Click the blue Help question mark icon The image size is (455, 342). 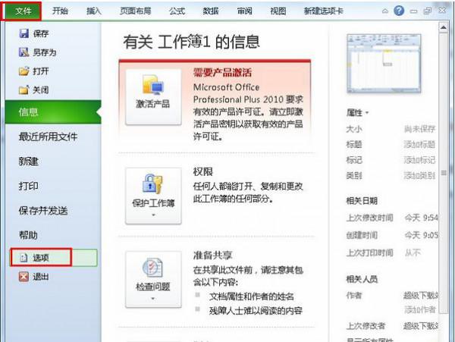(399, 11)
